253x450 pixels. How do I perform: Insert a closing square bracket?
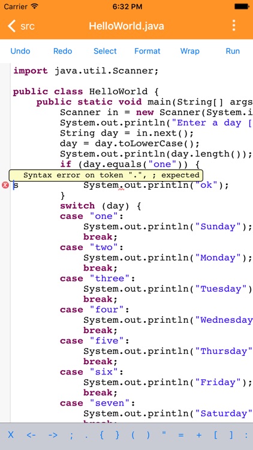(231, 435)
